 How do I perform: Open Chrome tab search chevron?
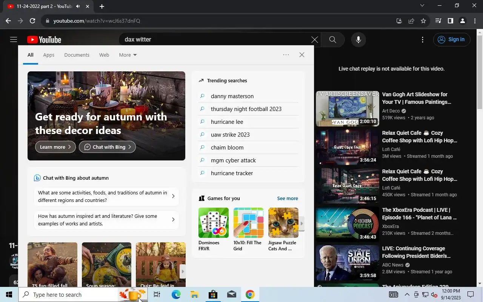point(422,5)
